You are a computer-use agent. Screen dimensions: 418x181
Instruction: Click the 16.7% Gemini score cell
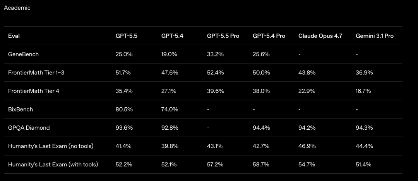click(363, 91)
